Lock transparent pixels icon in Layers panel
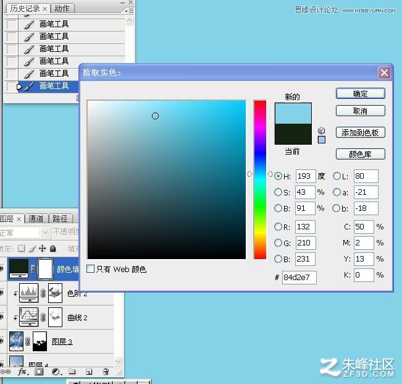Image resolution: width=402 pixels, height=384 pixels. coord(22,248)
